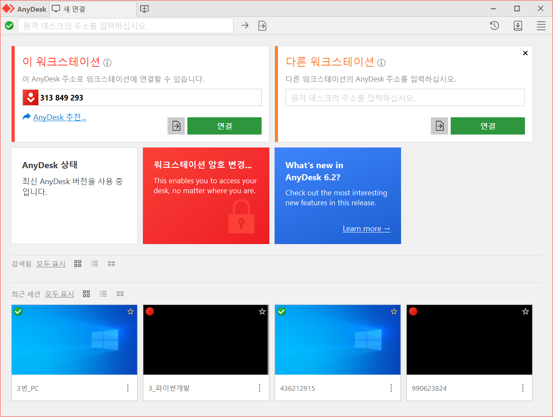Click the AnyDesk 상태 card
The width and height of the screenshot is (553, 417).
[74, 196]
